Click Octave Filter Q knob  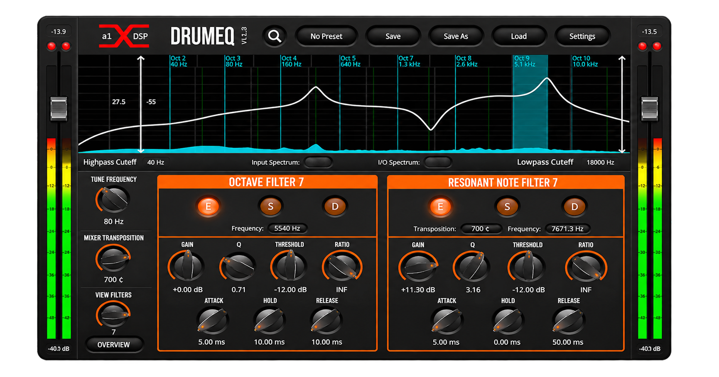pos(238,266)
